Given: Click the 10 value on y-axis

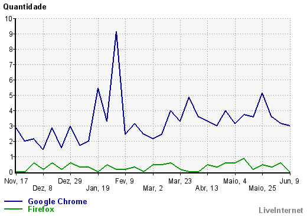Looking at the screenshot, I should 9,19.
